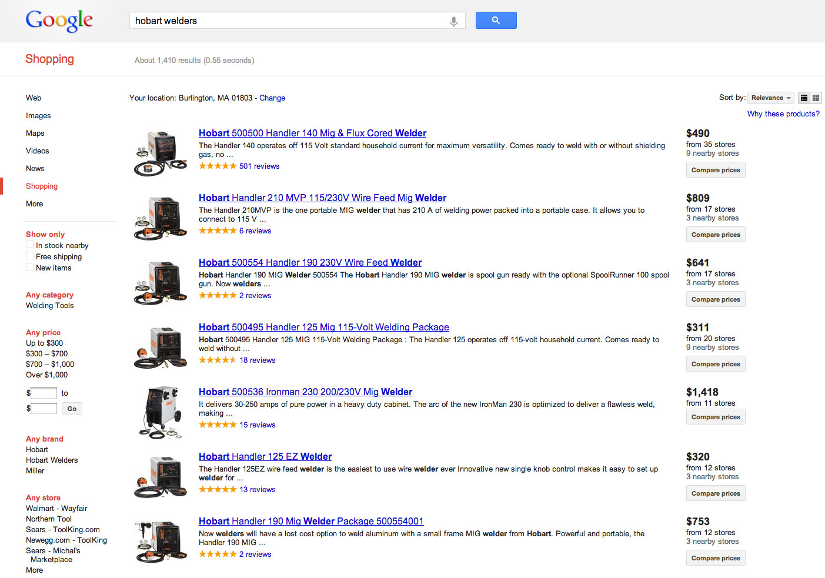Go to the Google logo homepage
Screen dimensions: 825x578
tap(59, 21)
